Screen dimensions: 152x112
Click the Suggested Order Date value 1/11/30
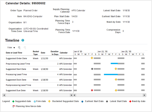pyautogui.click(x=45, y=58)
